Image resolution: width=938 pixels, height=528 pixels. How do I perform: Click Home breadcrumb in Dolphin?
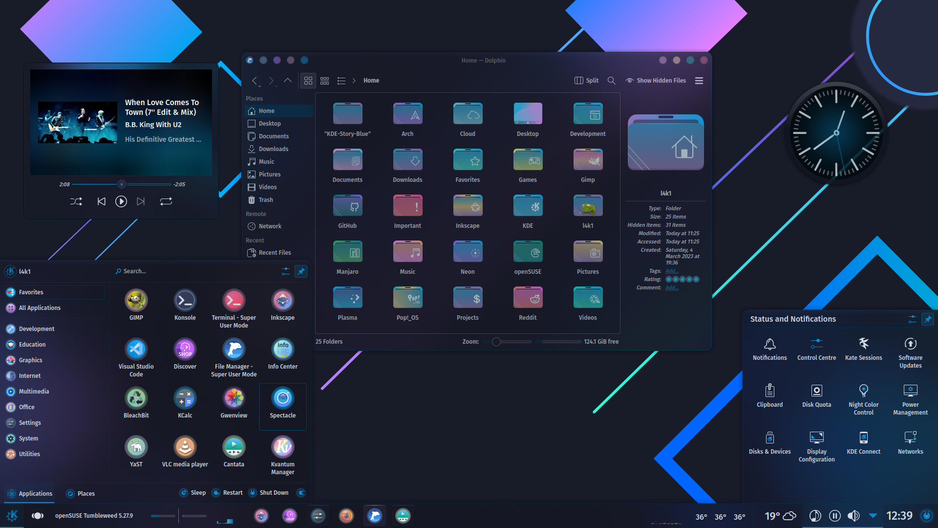coord(371,81)
